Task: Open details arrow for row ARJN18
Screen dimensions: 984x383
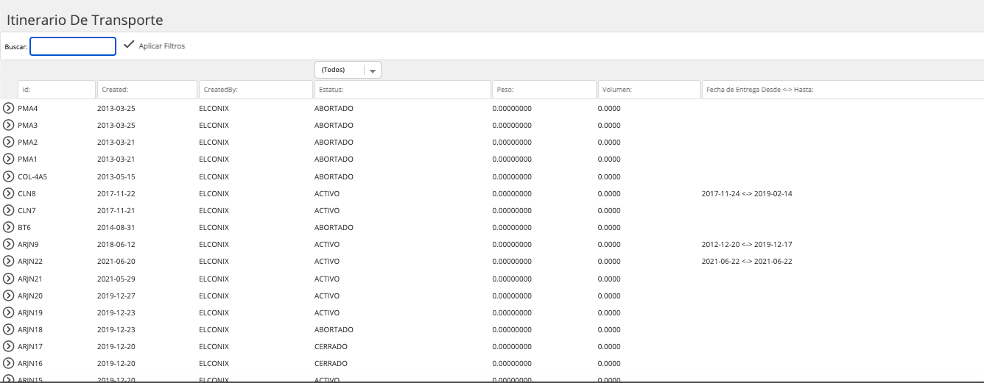Action: [x=9, y=329]
